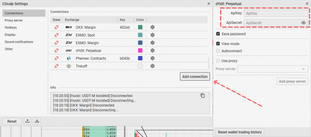The image size is (311, 137).
Task: Change the green color swatch for OKX: Margin
Action: (x=140, y=27)
